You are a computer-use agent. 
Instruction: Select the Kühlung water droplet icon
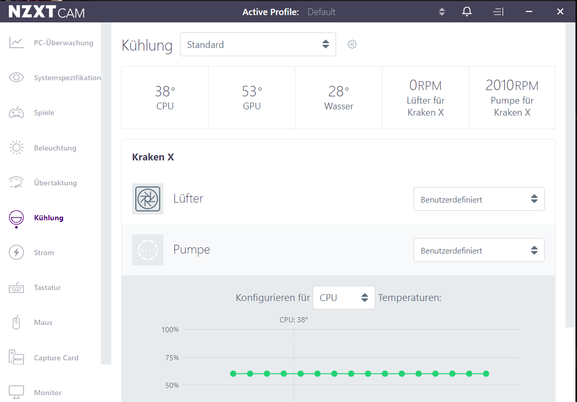pos(16,218)
